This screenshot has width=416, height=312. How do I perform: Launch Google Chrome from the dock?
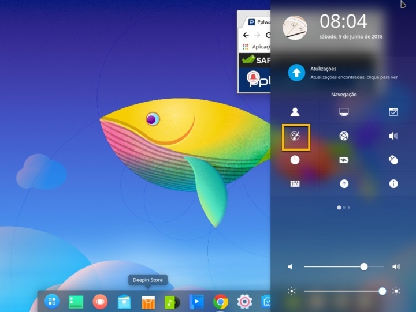(x=220, y=302)
